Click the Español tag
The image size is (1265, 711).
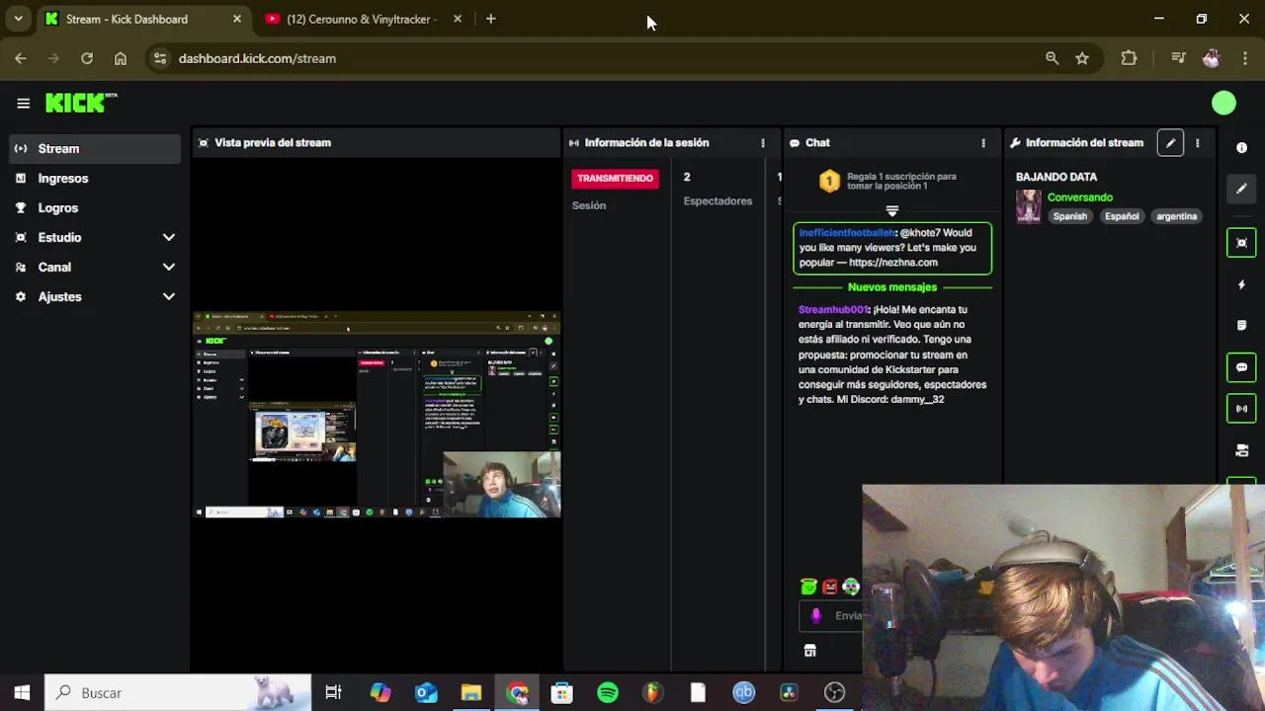click(1122, 216)
